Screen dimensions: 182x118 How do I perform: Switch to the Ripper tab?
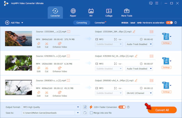pyautogui.click(x=73, y=12)
